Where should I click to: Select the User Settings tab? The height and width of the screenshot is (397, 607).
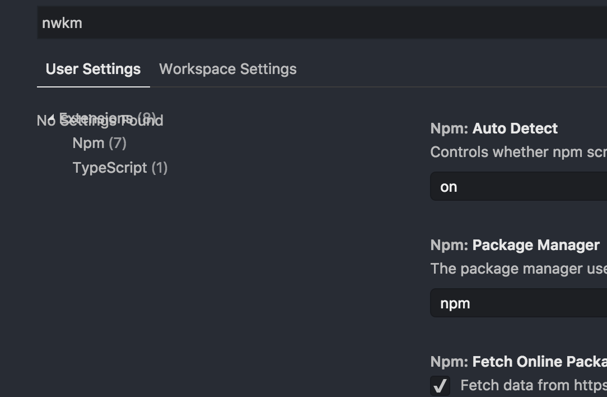click(x=93, y=68)
